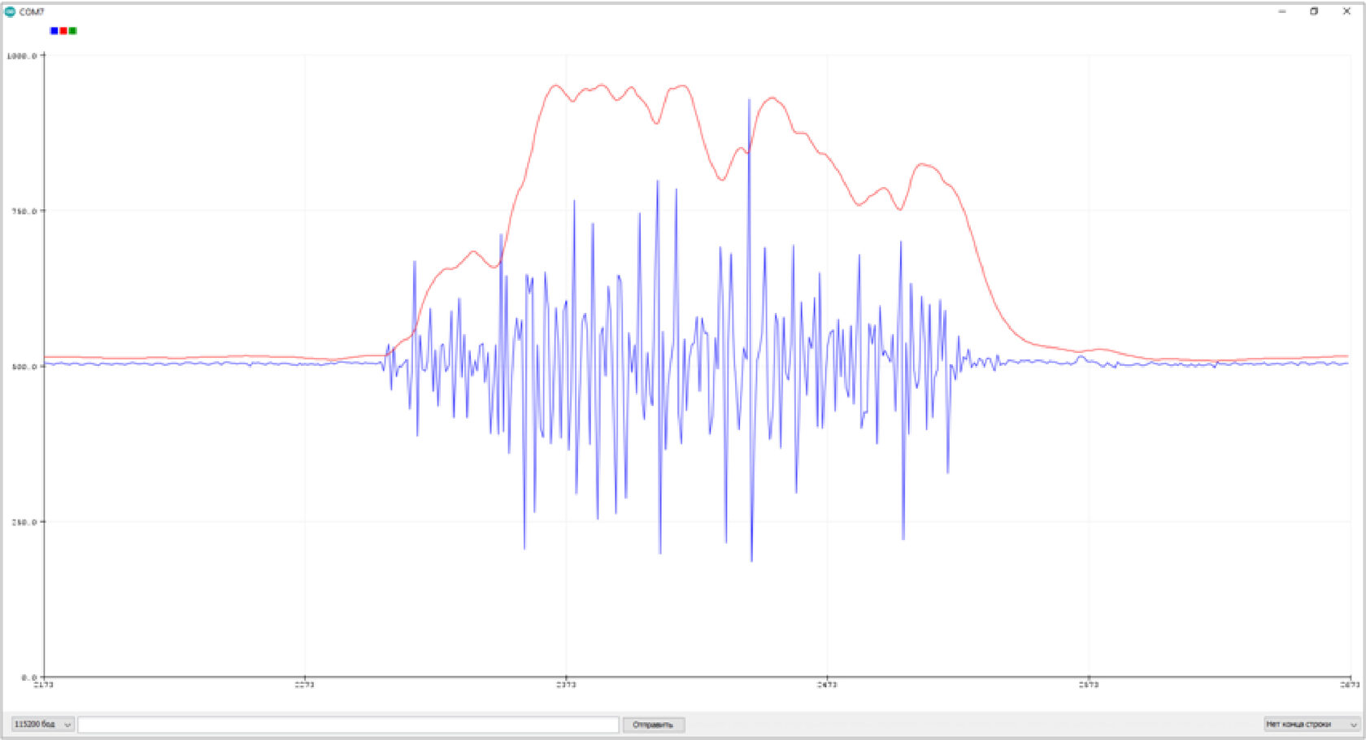Toggle visibility of the green signal trace
1366x740 pixels.
coord(71,31)
